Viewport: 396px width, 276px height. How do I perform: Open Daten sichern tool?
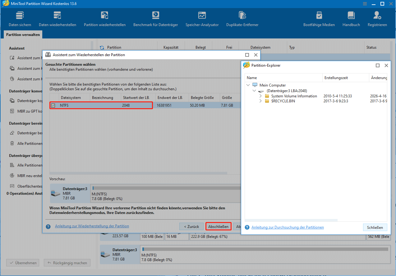click(20, 19)
